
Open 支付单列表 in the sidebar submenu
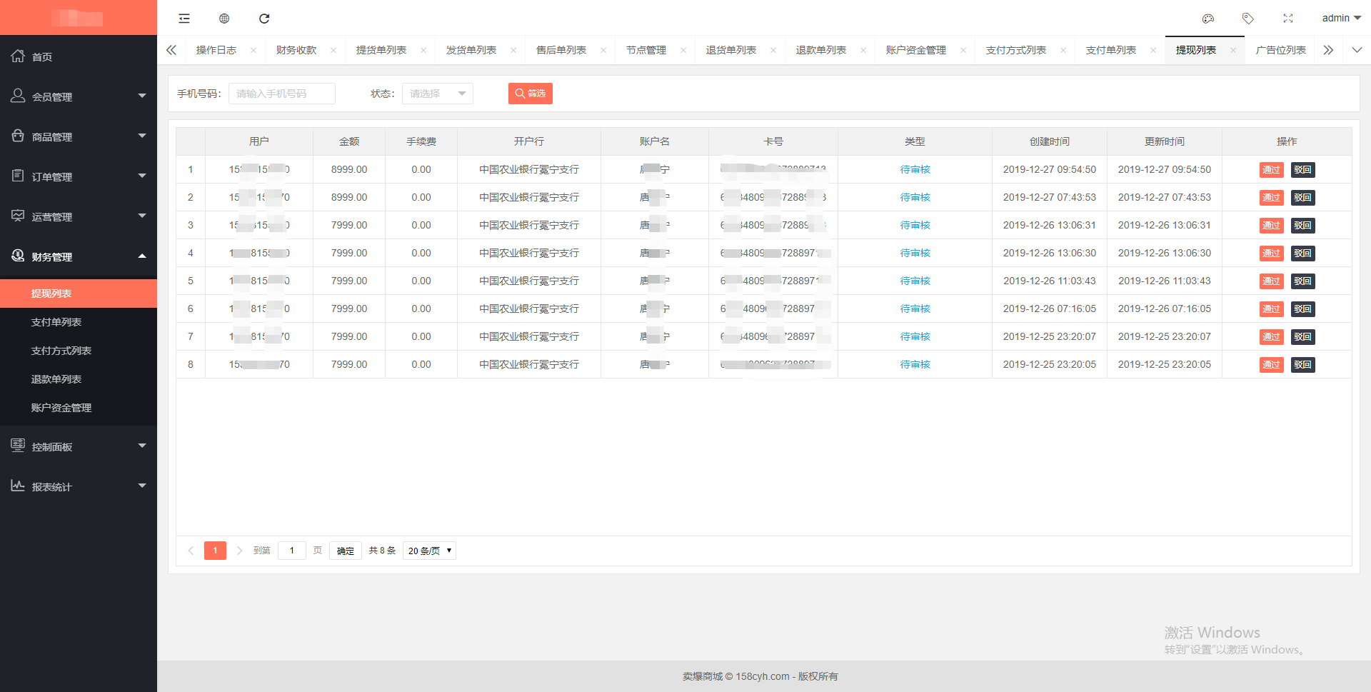79,322
